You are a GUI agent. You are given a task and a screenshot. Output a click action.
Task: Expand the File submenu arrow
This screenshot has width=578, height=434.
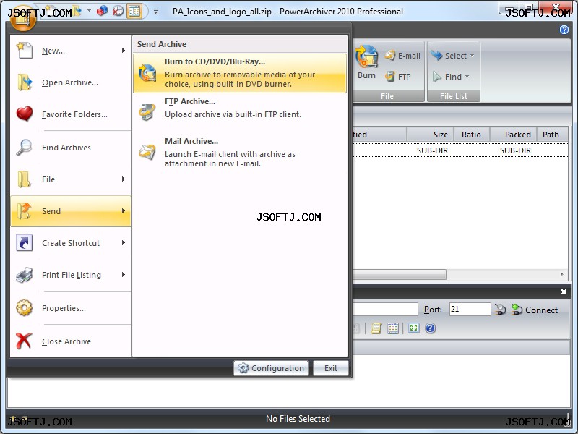[x=124, y=179]
